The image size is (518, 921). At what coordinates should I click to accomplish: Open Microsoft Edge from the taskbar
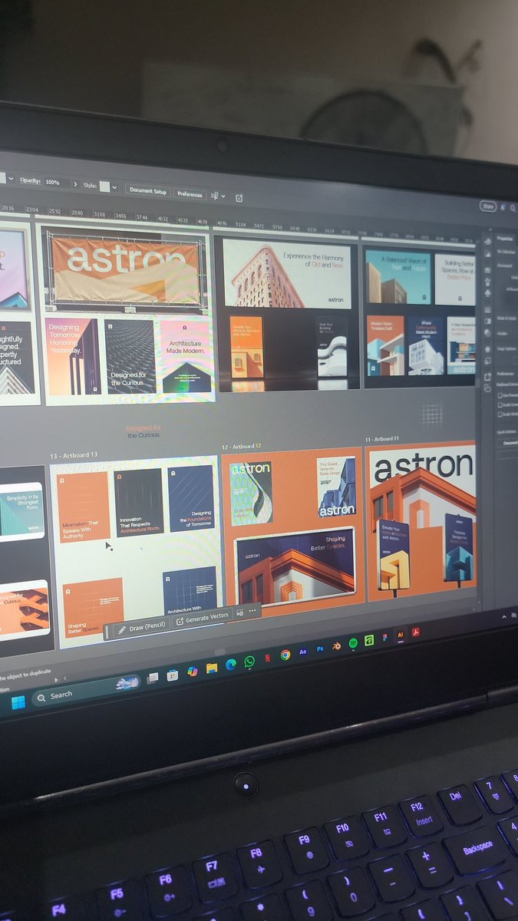tap(230, 665)
